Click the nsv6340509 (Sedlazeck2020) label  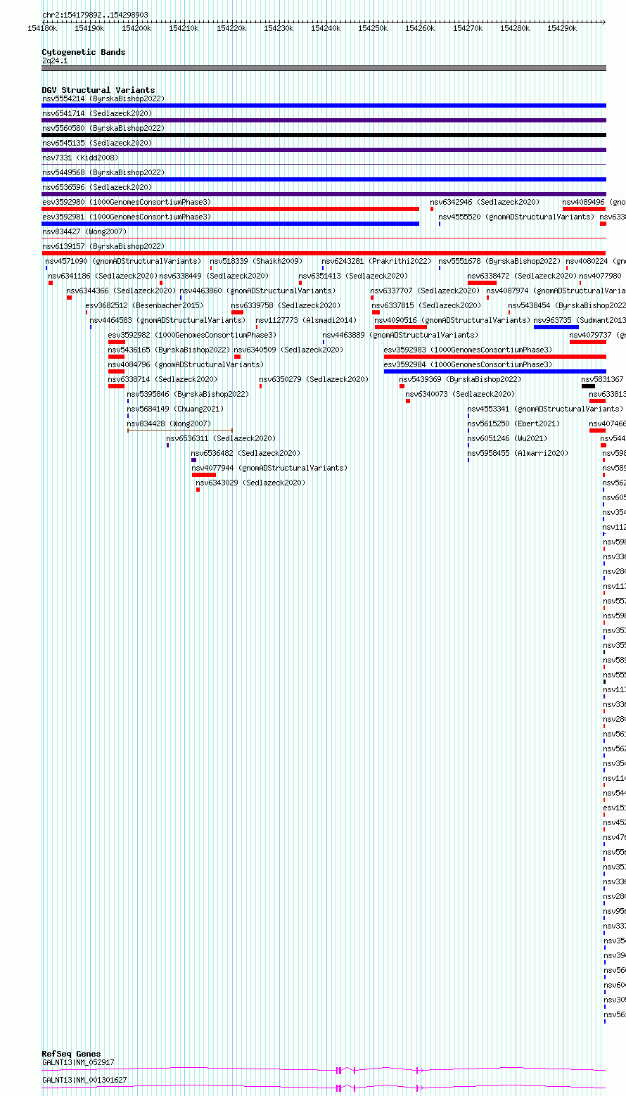point(288,350)
